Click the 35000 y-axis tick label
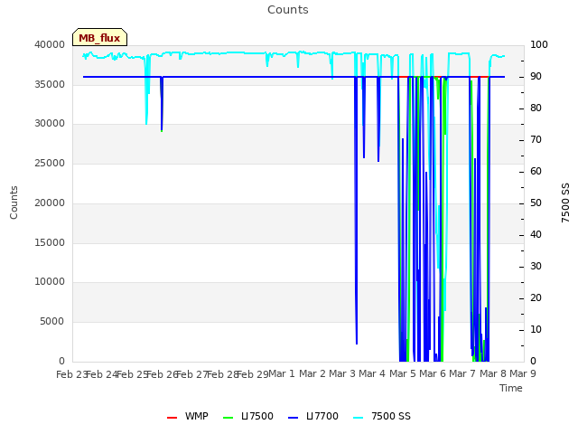This screenshot has width=578, height=434. tap(50, 84)
